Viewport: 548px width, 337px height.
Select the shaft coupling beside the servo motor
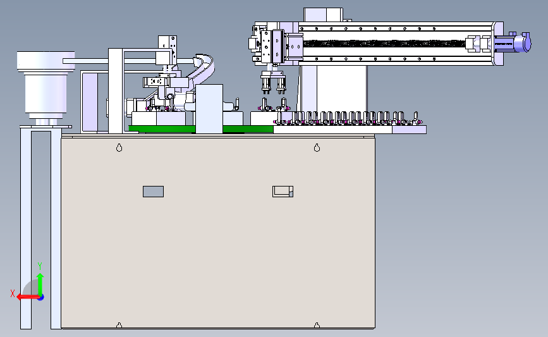pyautogui.click(x=478, y=44)
